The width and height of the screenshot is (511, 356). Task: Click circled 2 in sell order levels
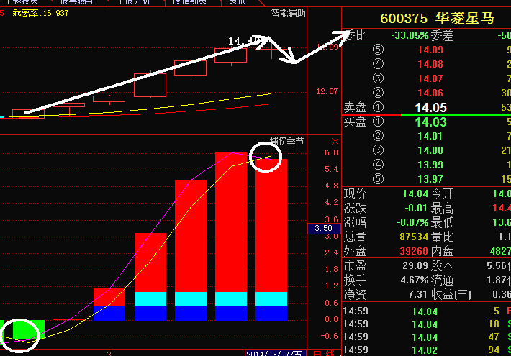(378, 93)
